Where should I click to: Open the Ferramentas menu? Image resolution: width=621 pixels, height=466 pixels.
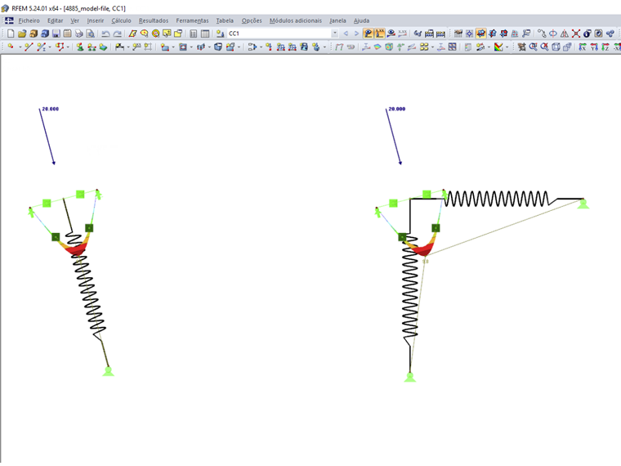pos(192,20)
